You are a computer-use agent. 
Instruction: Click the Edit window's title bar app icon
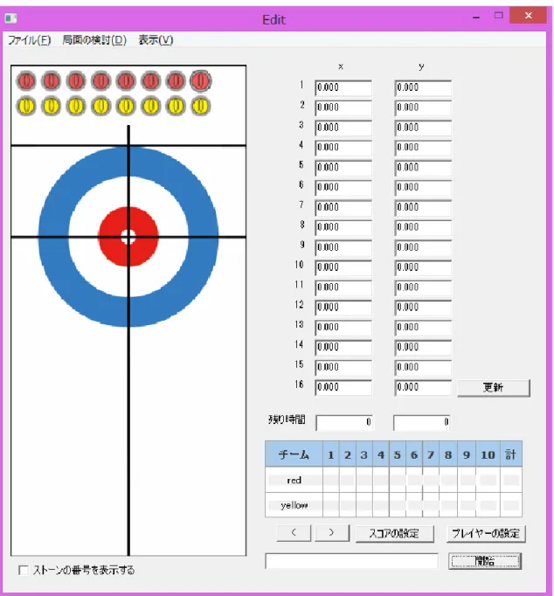click(x=11, y=17)
